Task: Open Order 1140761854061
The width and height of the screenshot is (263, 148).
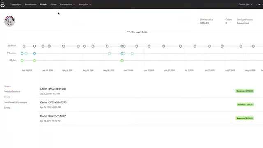Action: (53, 89)
